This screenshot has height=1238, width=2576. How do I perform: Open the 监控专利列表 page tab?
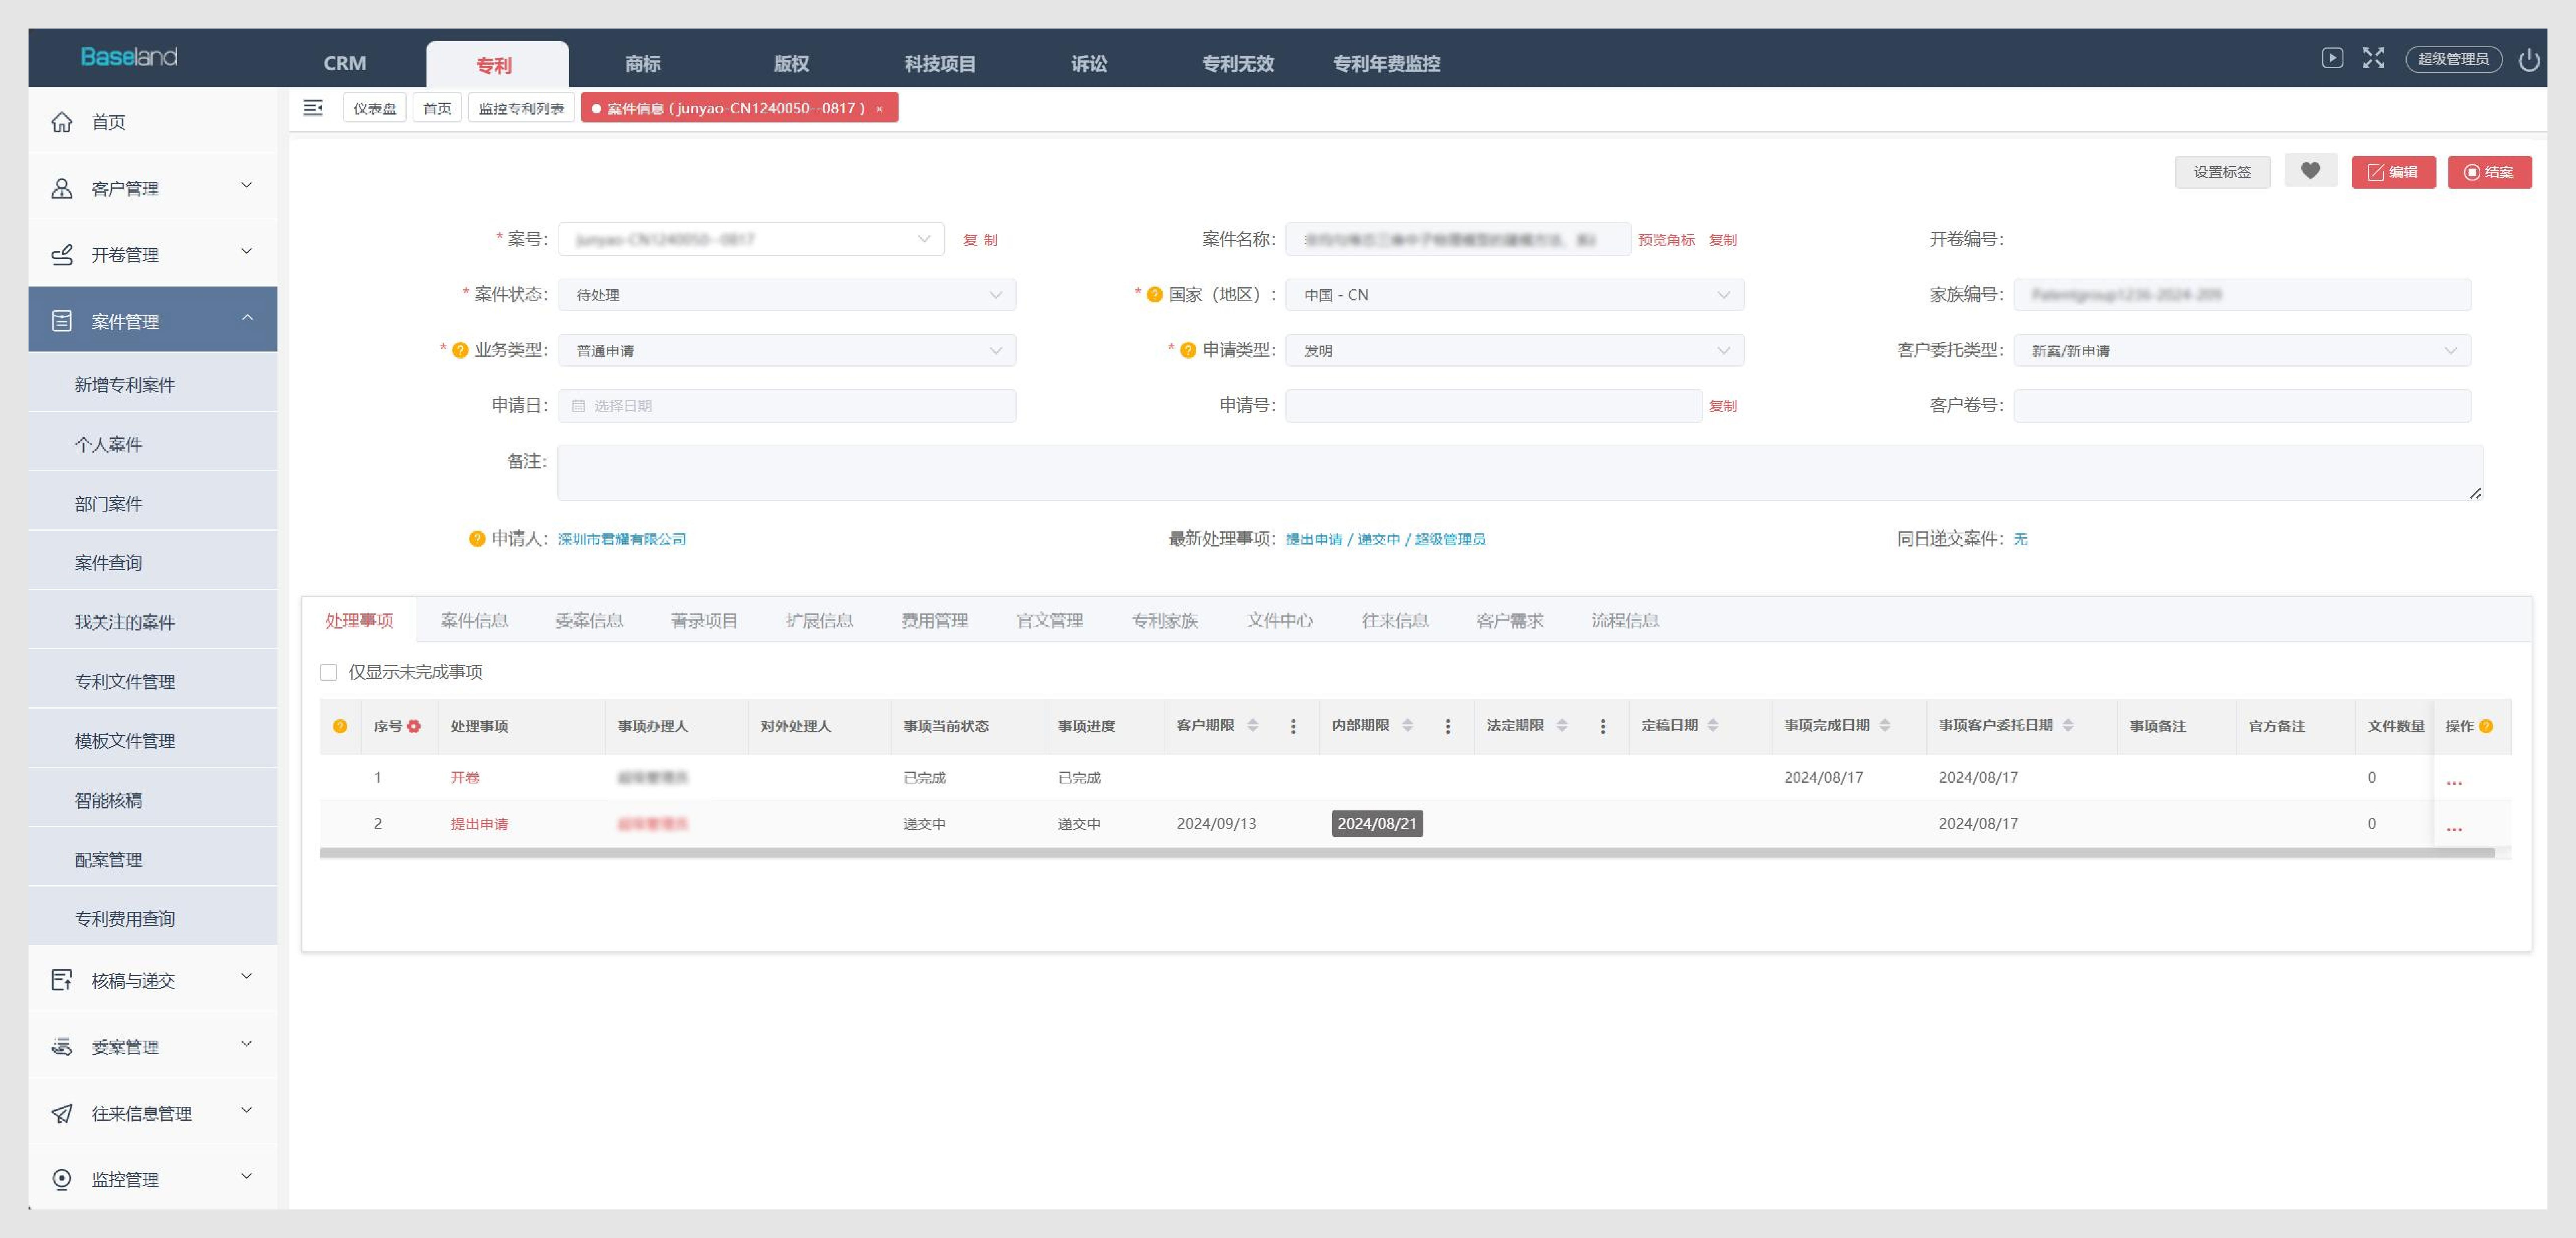pos(521,108)
